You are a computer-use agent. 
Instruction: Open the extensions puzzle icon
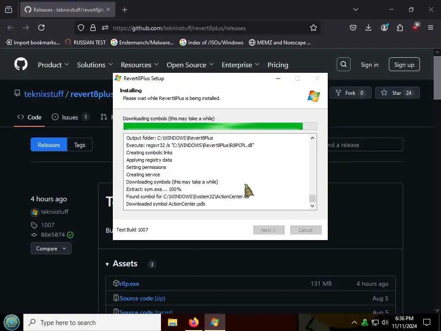400,28
